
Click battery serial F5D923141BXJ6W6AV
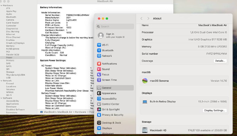[x=78, y=15]
